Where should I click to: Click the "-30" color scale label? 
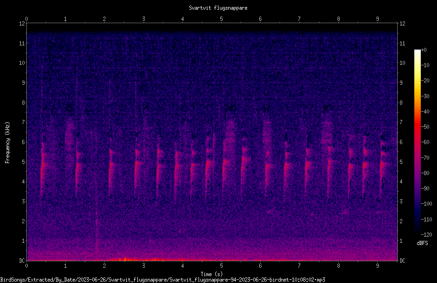coord(425,96)
